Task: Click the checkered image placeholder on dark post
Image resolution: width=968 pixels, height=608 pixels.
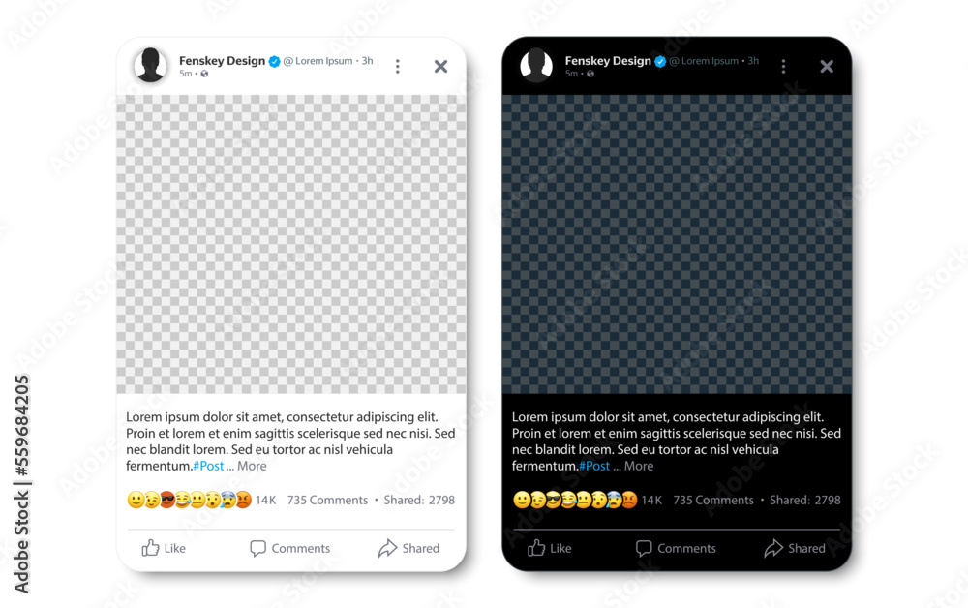Action: (x=677, y=244)
